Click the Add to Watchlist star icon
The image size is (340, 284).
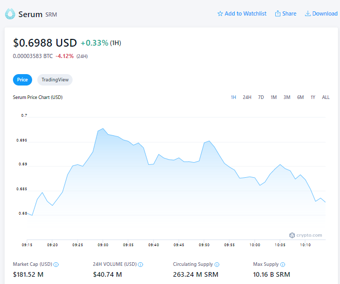click(x=220, y=13)
